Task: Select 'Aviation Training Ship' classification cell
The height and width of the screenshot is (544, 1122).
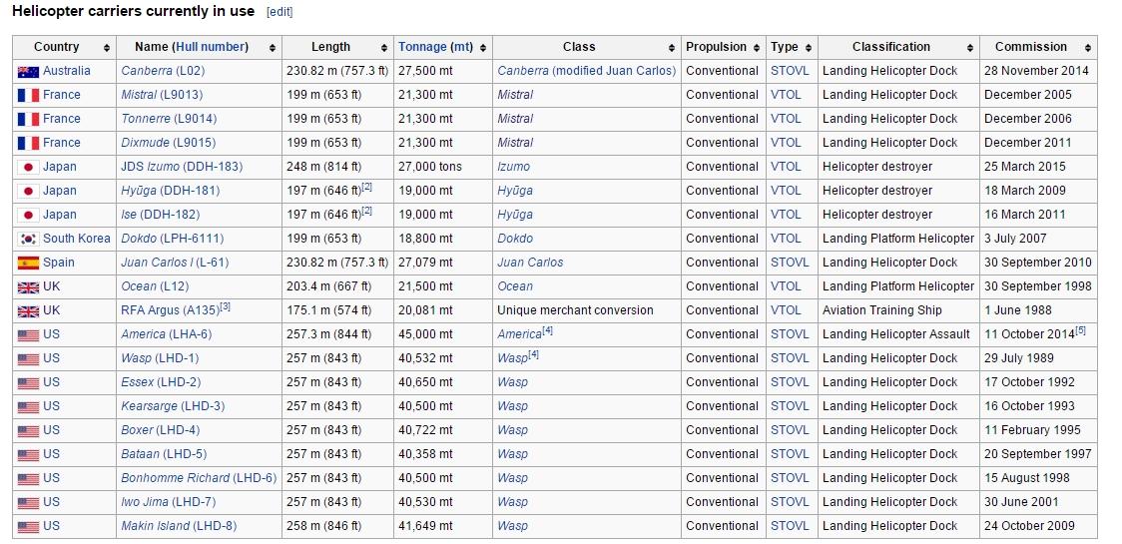Action: pyautogui.click(x=898, y=310)
